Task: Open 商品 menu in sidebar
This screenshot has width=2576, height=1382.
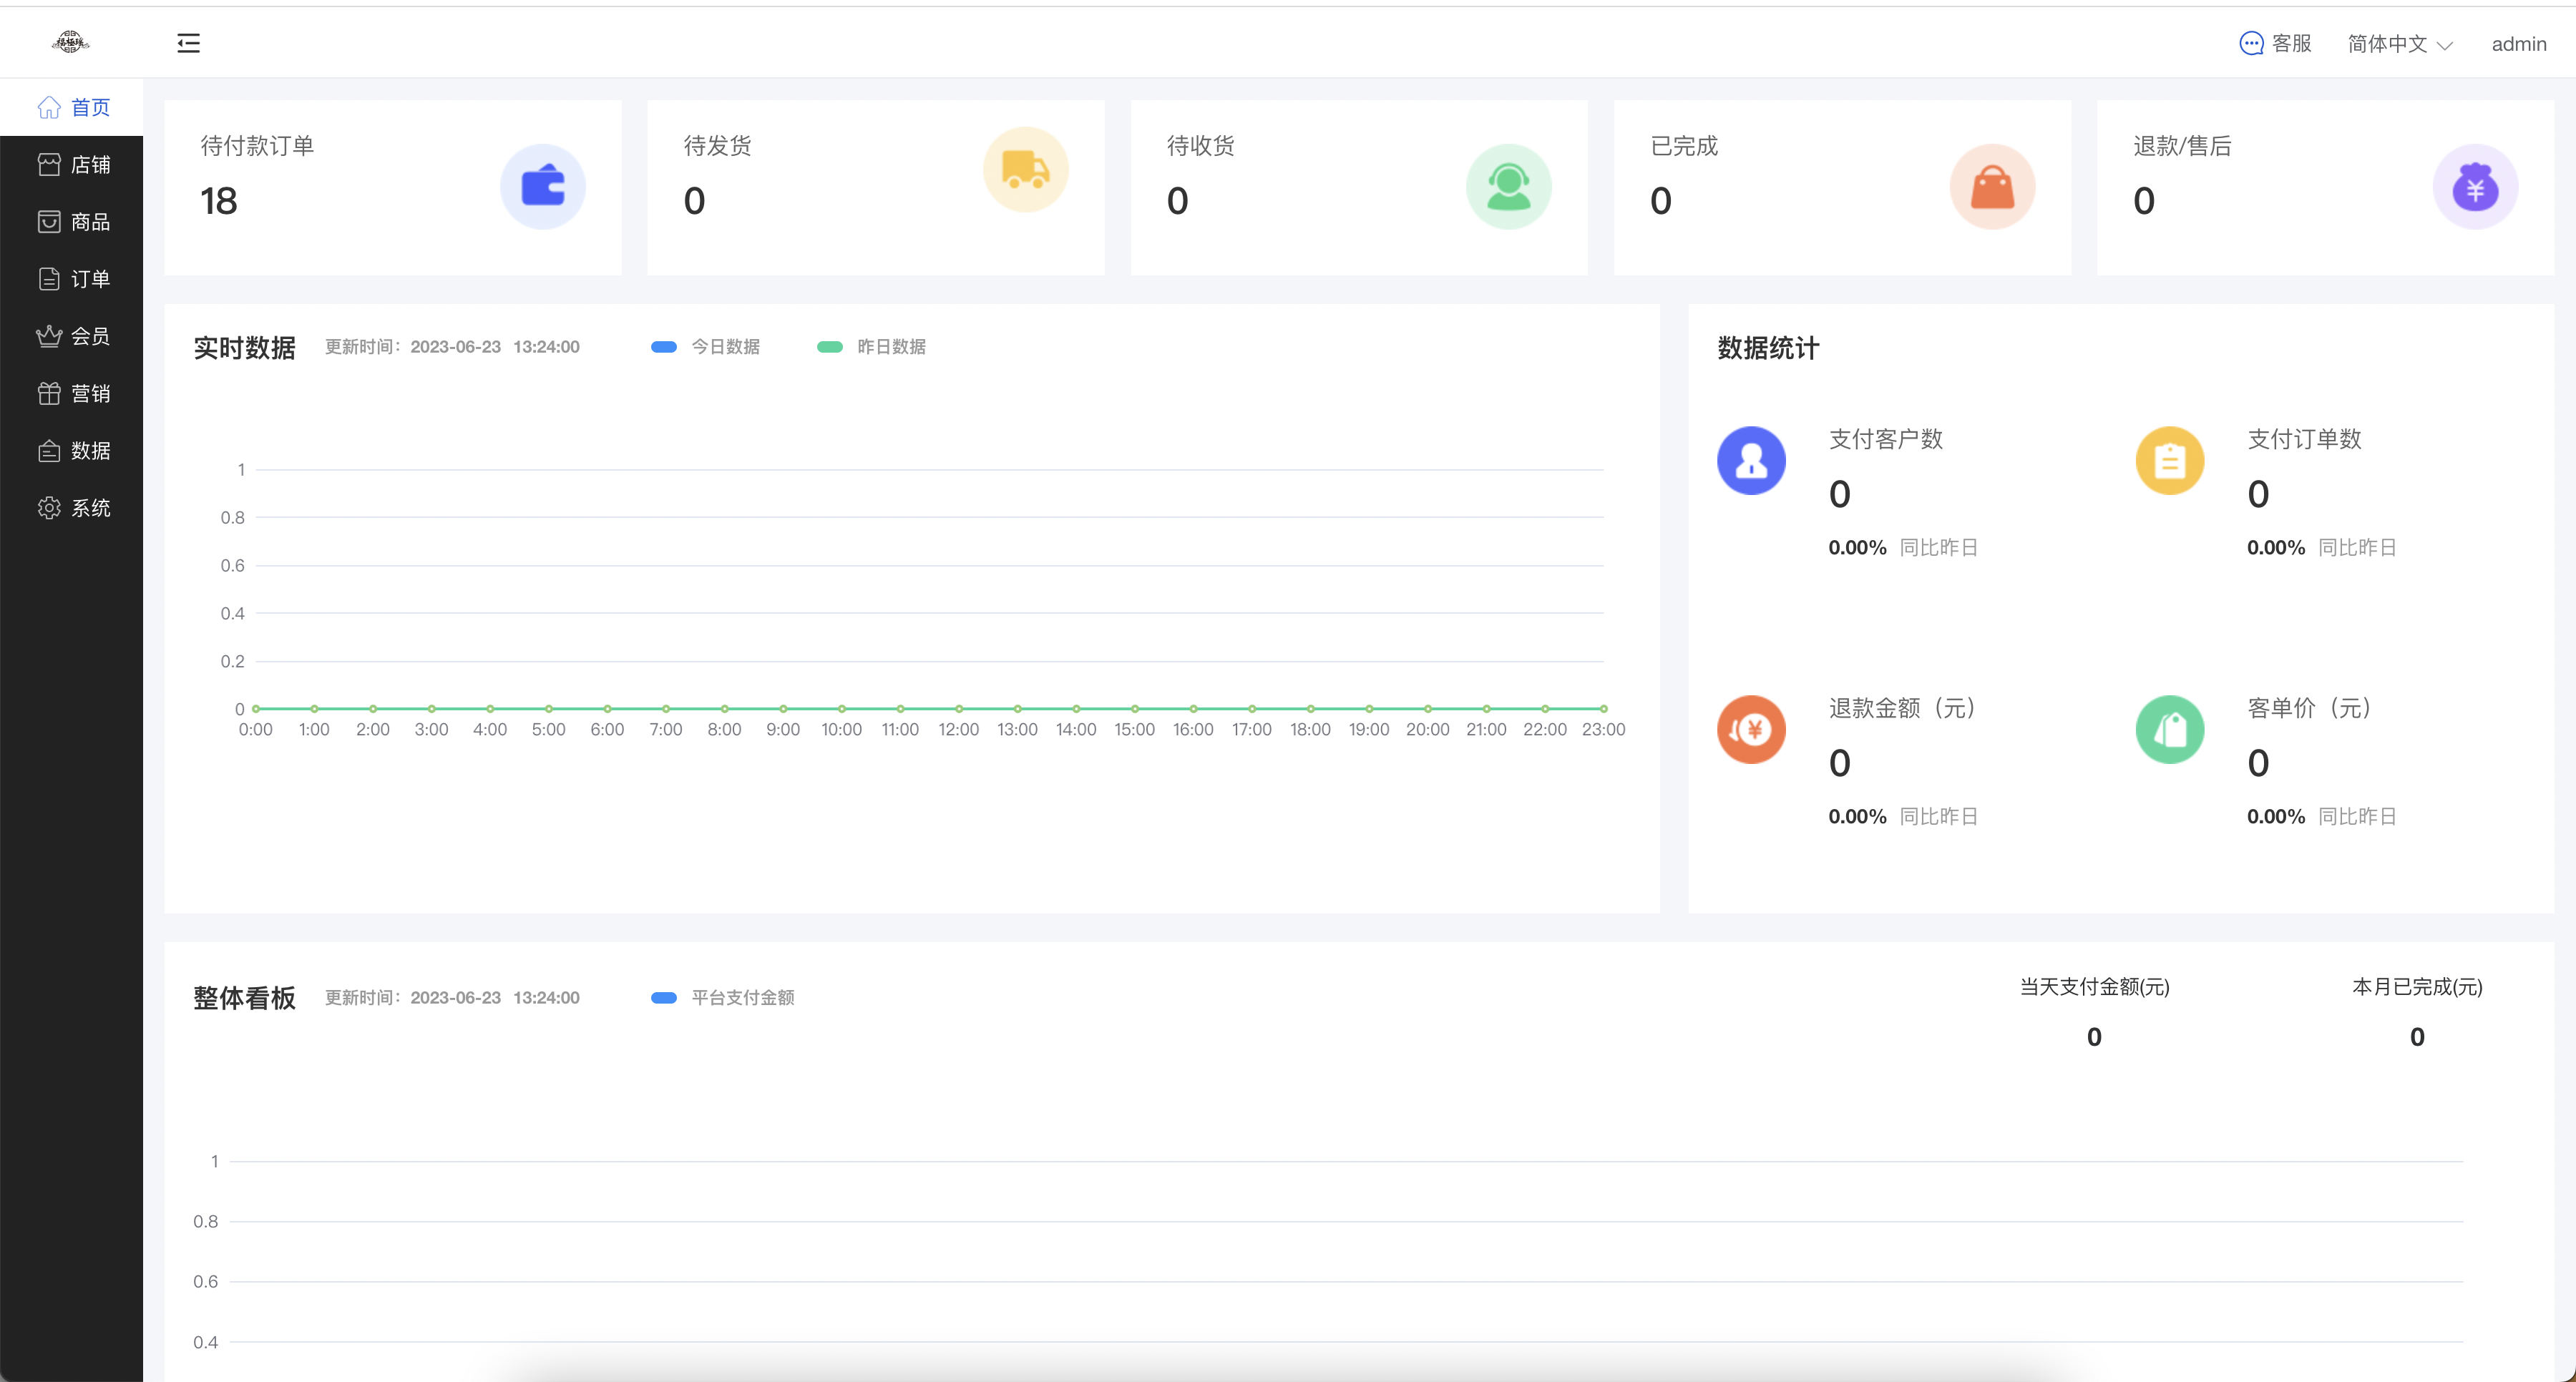Action: (71, 221)
